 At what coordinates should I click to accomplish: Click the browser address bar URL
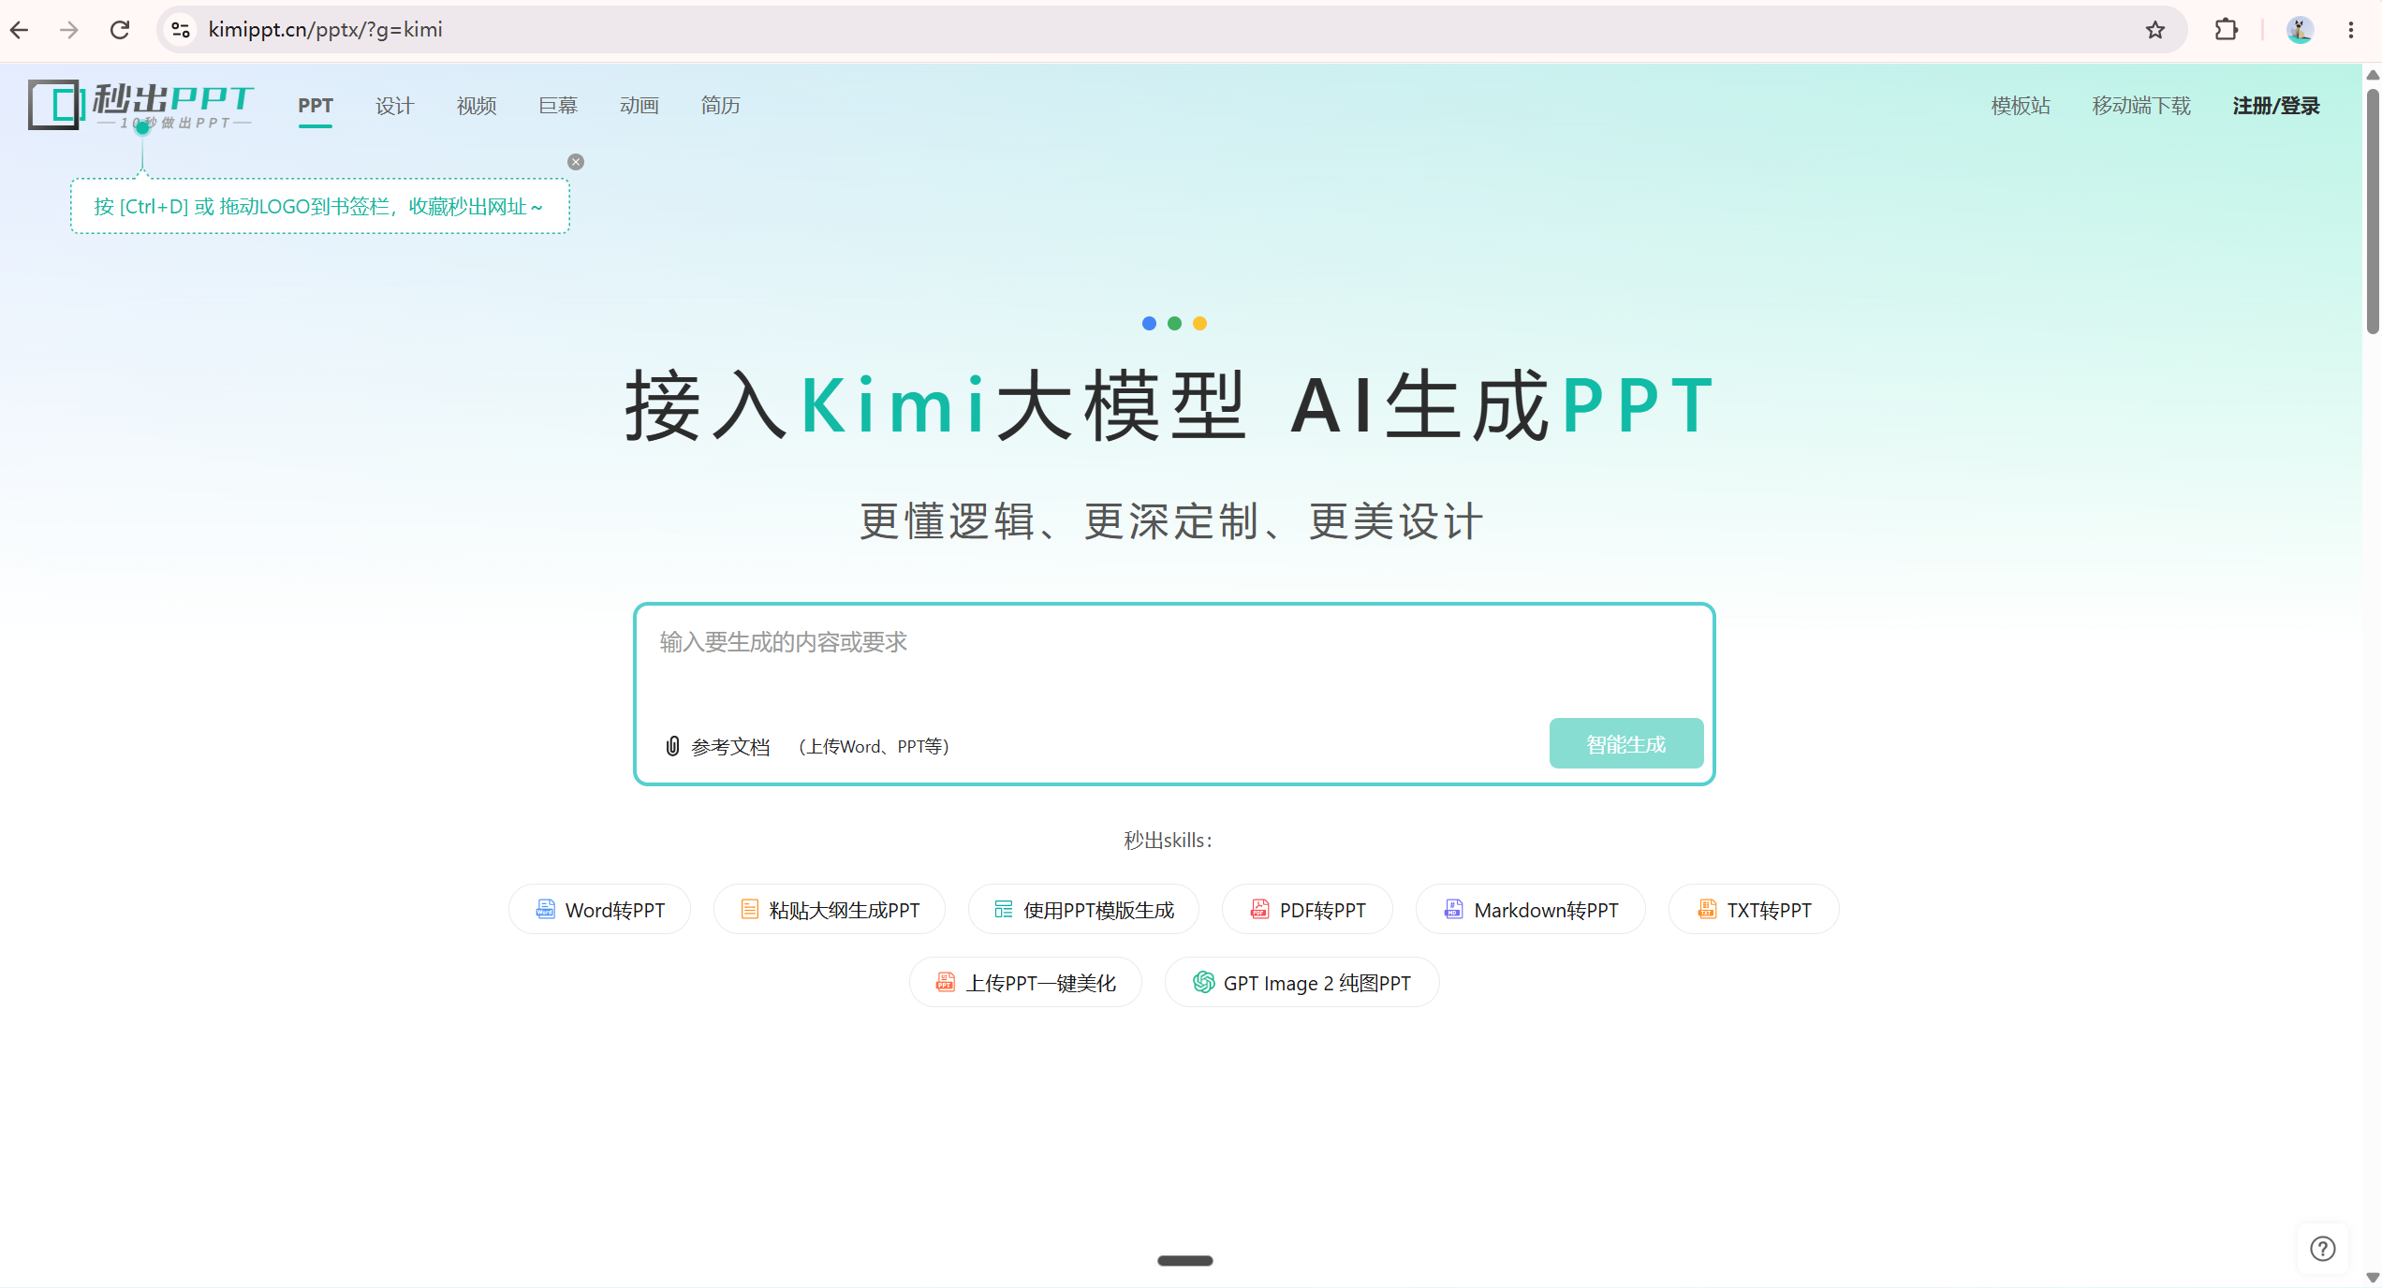pos(325,30)
